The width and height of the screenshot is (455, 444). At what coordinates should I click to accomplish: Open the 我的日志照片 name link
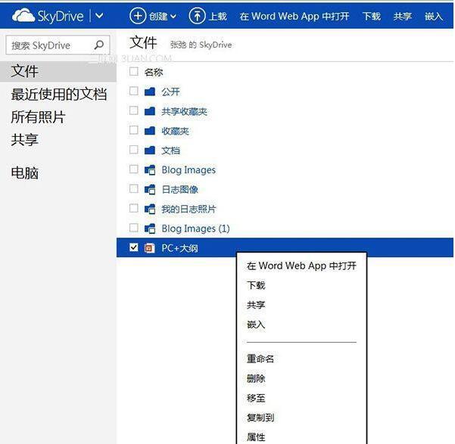pyautogui.click(x=189, y=209)
